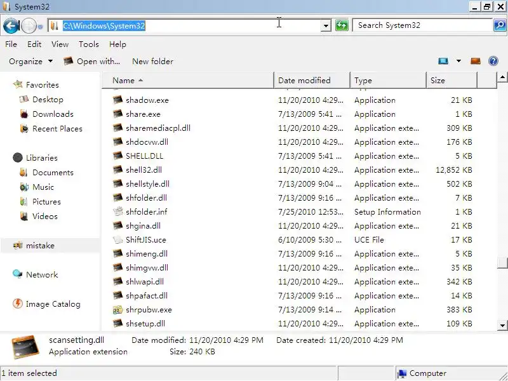Image resolution: width=508 pixels, height=381 pixels.
Task: Select the shimgvw.dll file name
Action: [147, 267]
